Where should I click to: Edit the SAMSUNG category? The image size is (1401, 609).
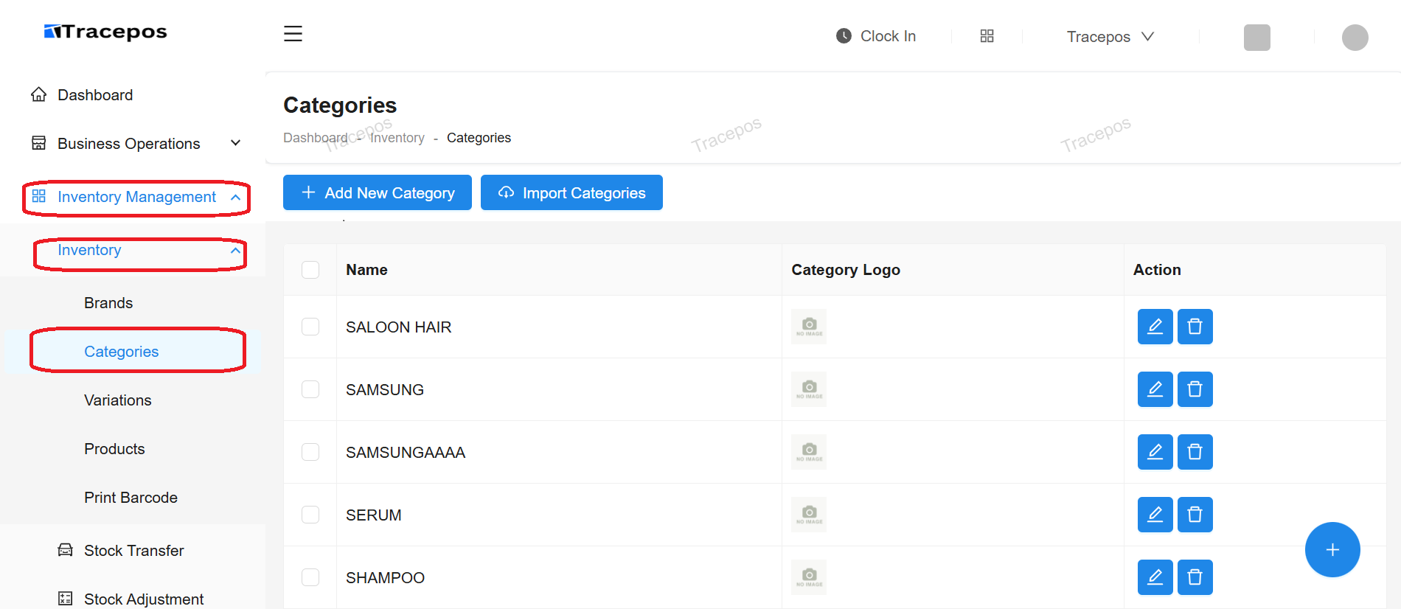(x=1155, y=389)
